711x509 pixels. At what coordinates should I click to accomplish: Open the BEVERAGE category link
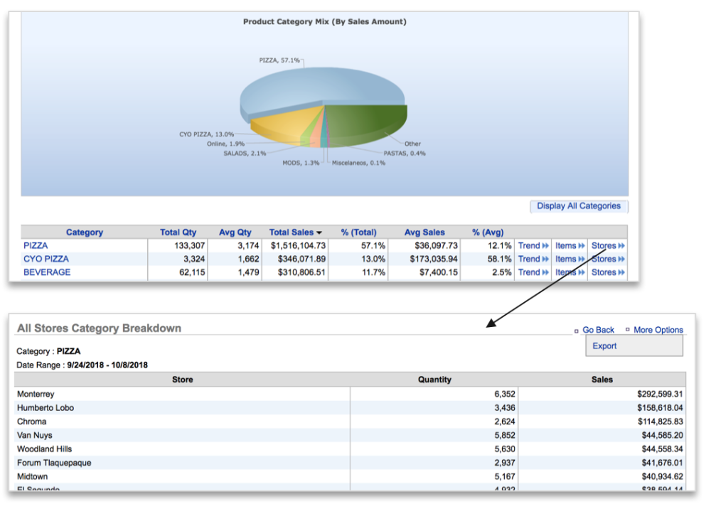(x=47, y=272)
